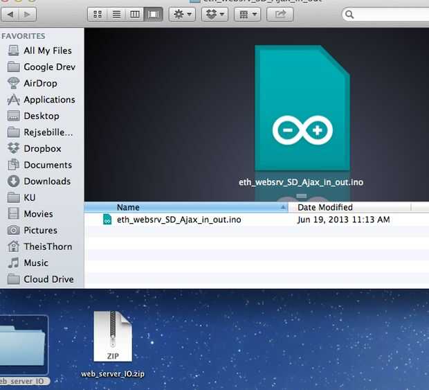Open KU folder in sidebar
This screenshot has width=429, height=390.
21,197
